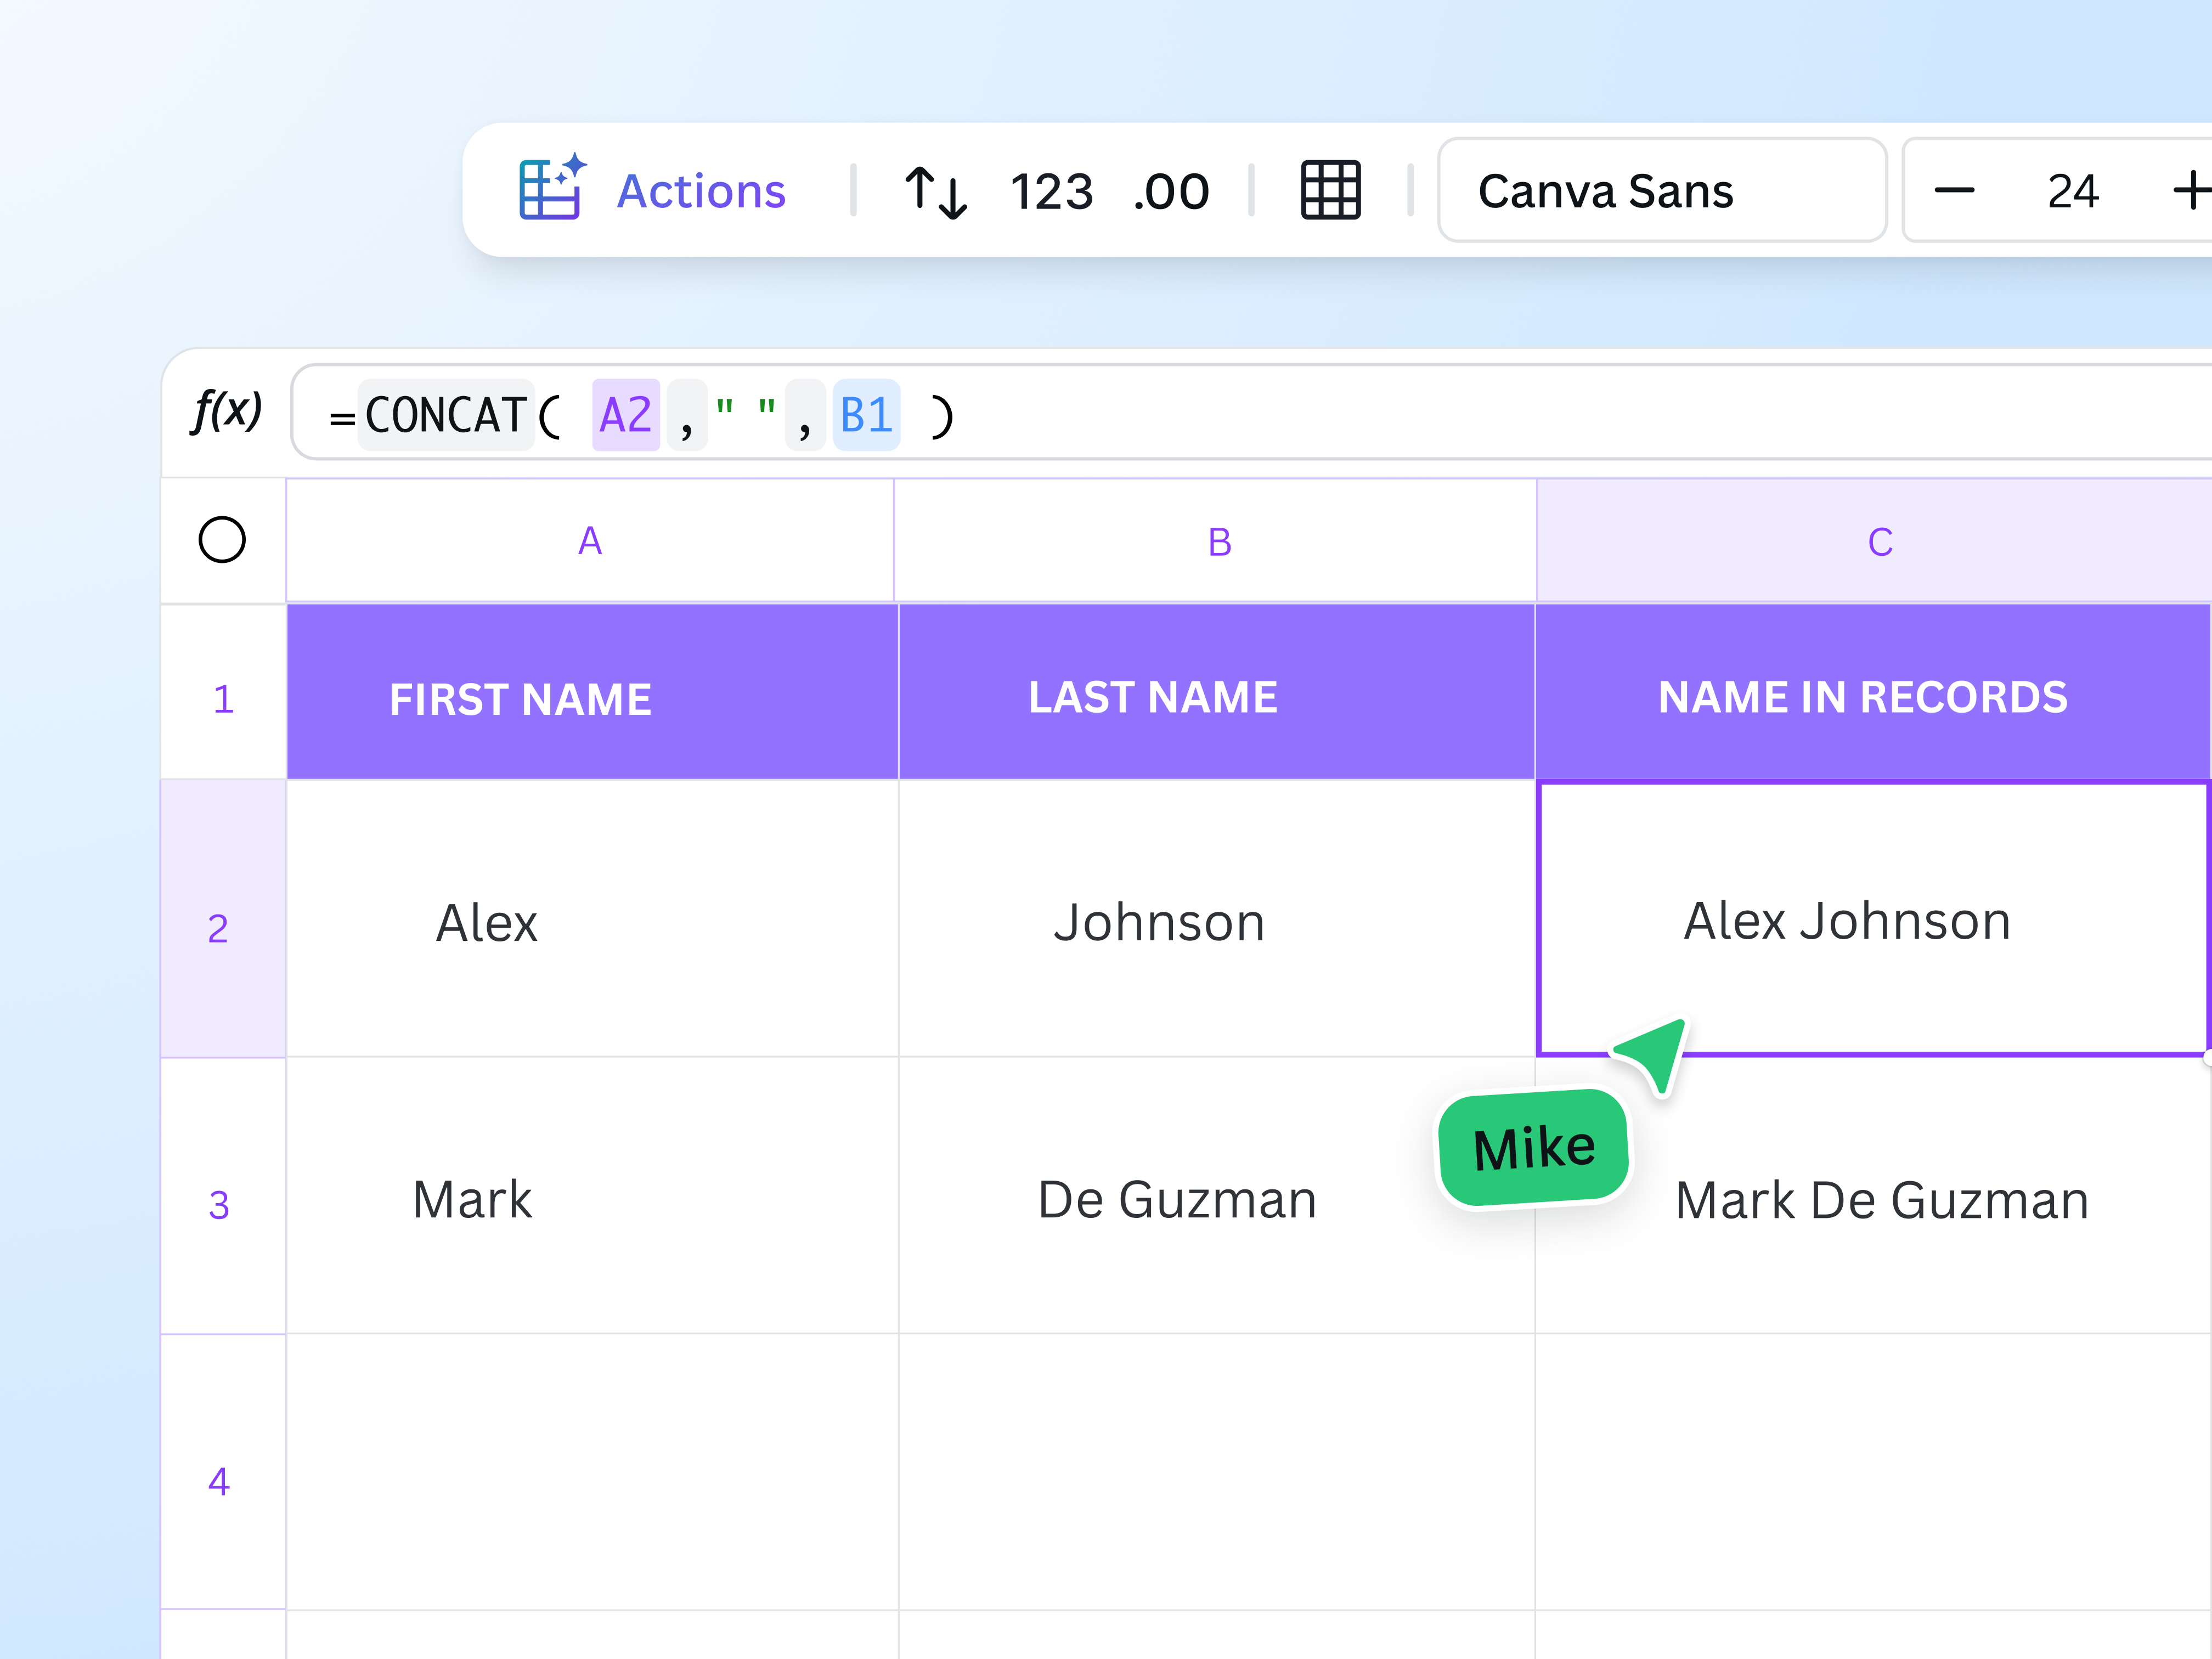Open the Canva Sans font dropdown

[x=1661, y=190]
